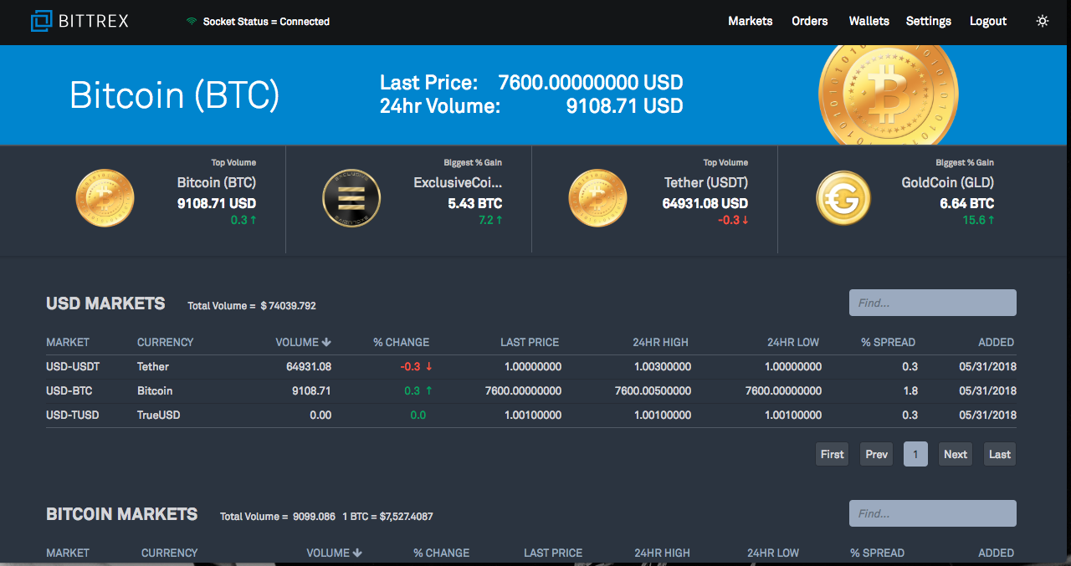The width and height of the screenshot is (1071, 566).
Task: Open the USD-USDT market row
Action: [x=531, y=366]
